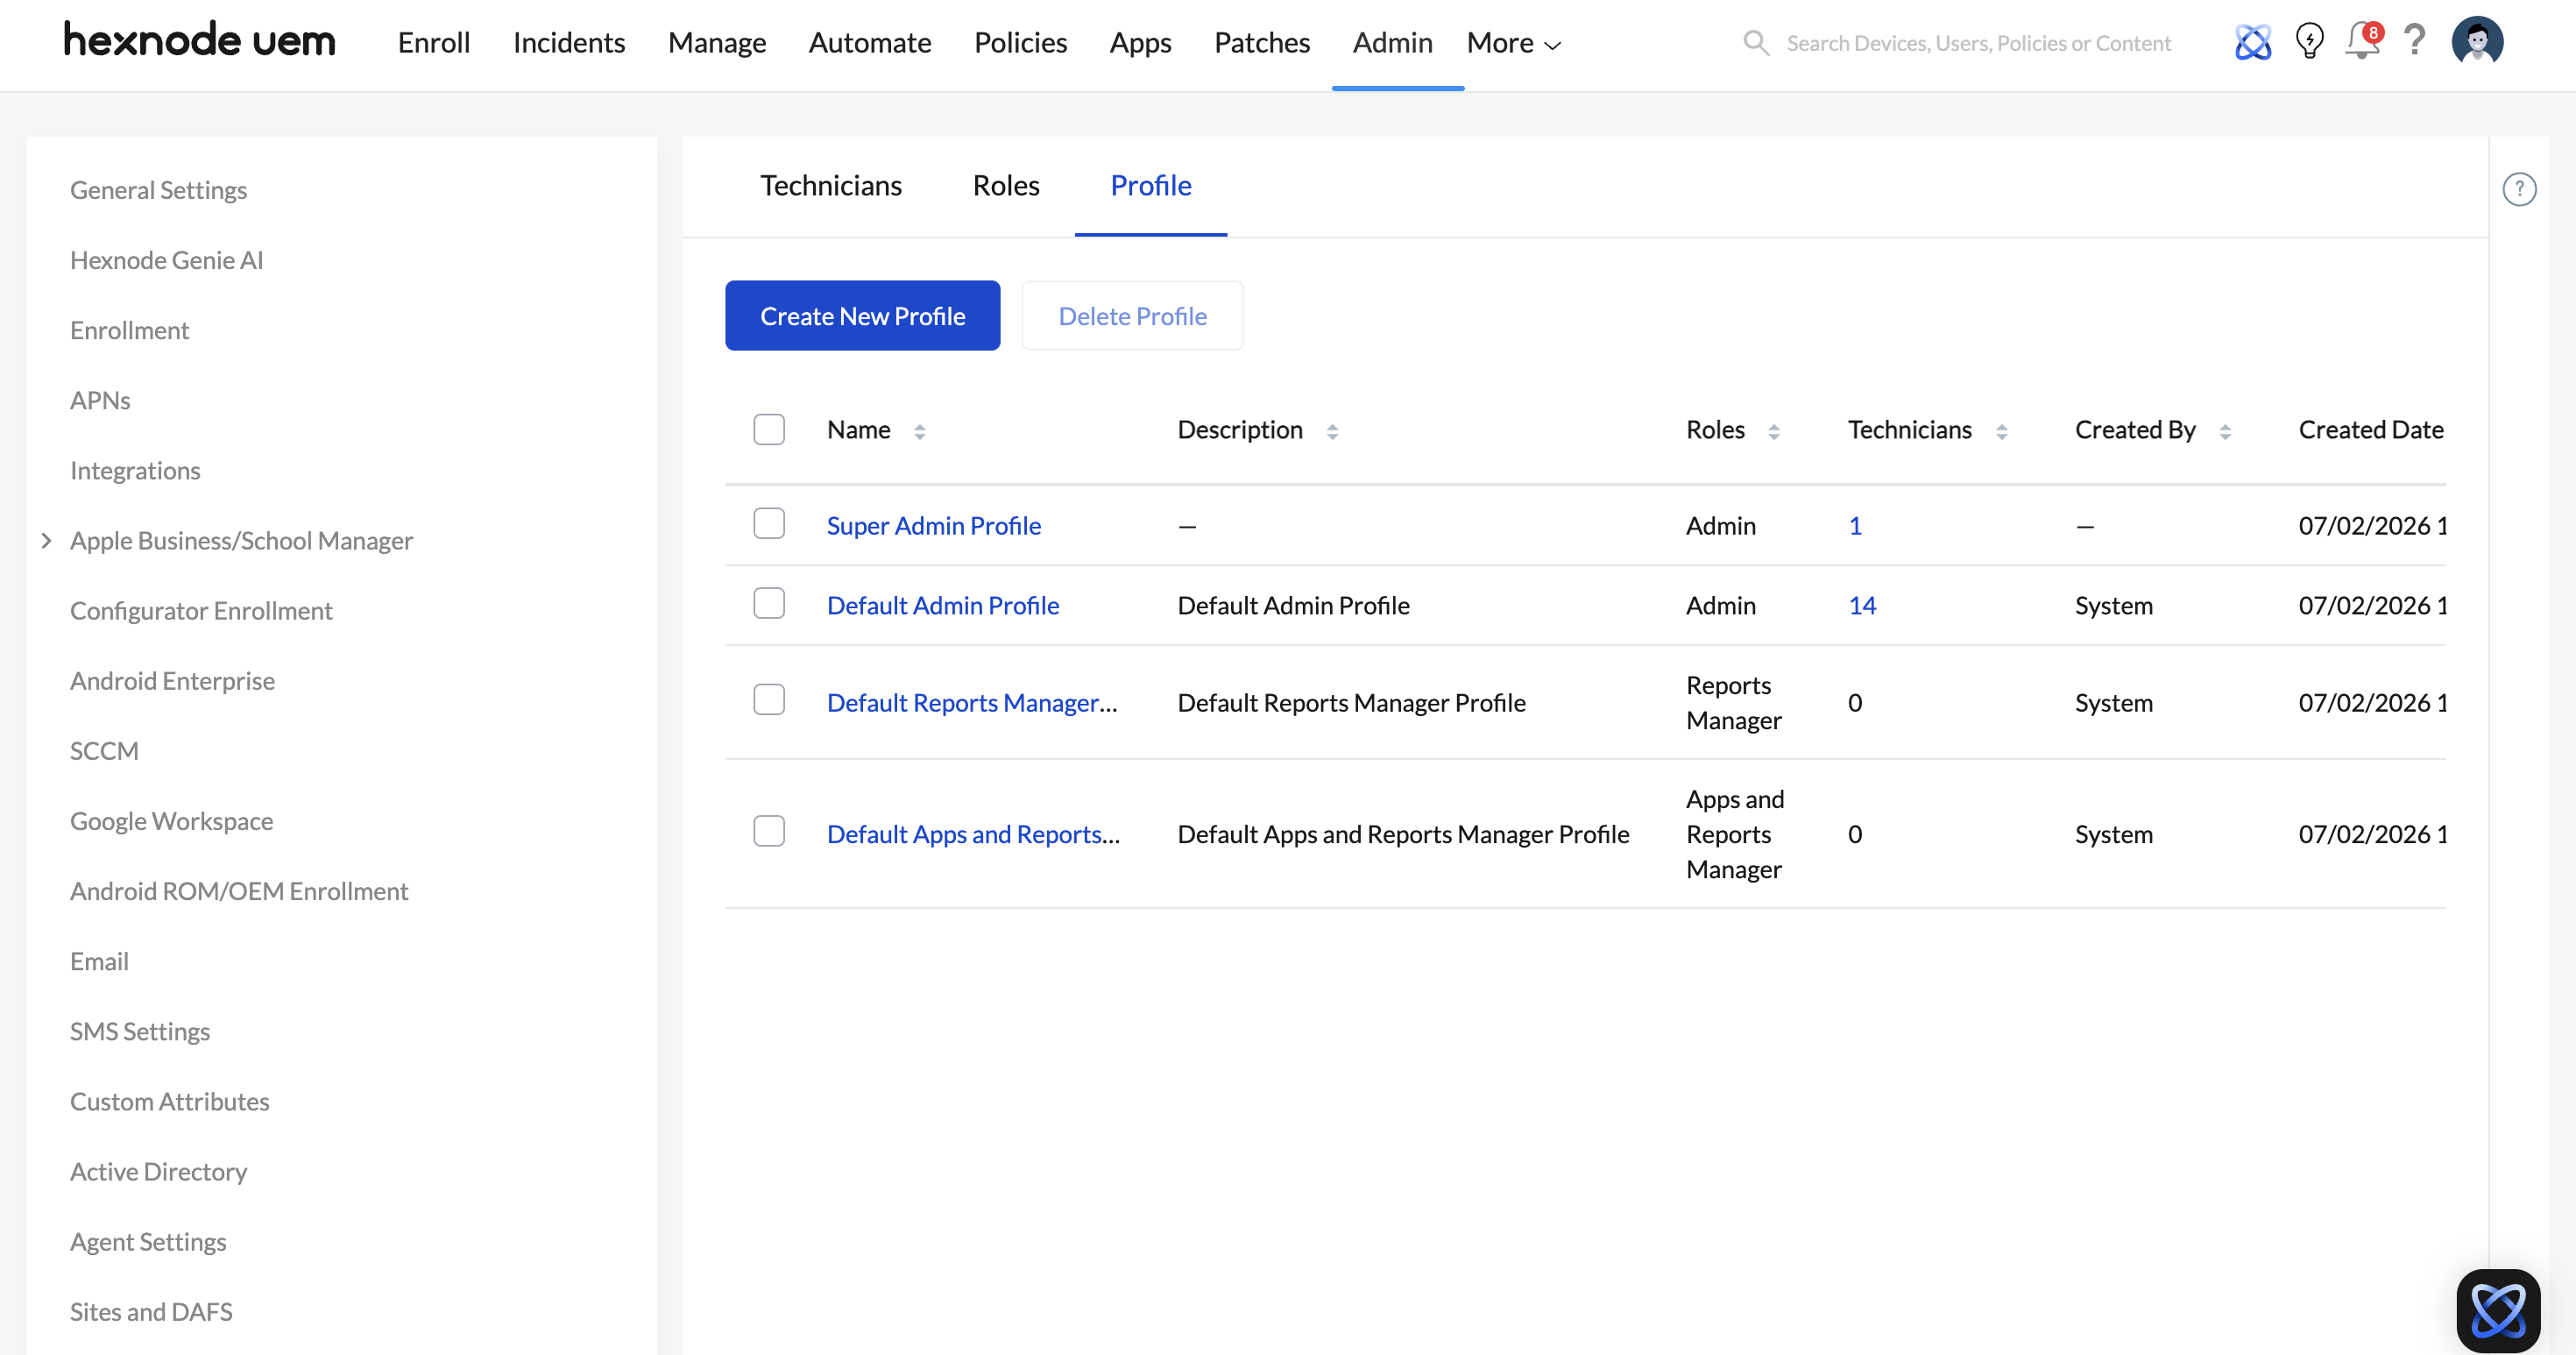
Task: Click technician count 14 for Default Admin
Action: (1861, 606)
